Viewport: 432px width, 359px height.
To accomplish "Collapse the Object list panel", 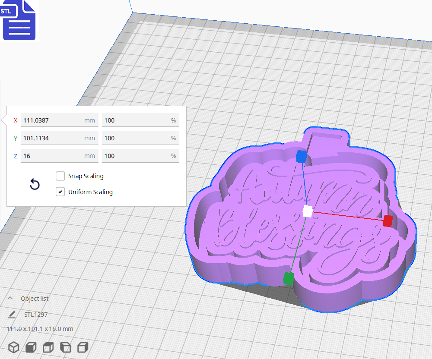I will (10, 298).
